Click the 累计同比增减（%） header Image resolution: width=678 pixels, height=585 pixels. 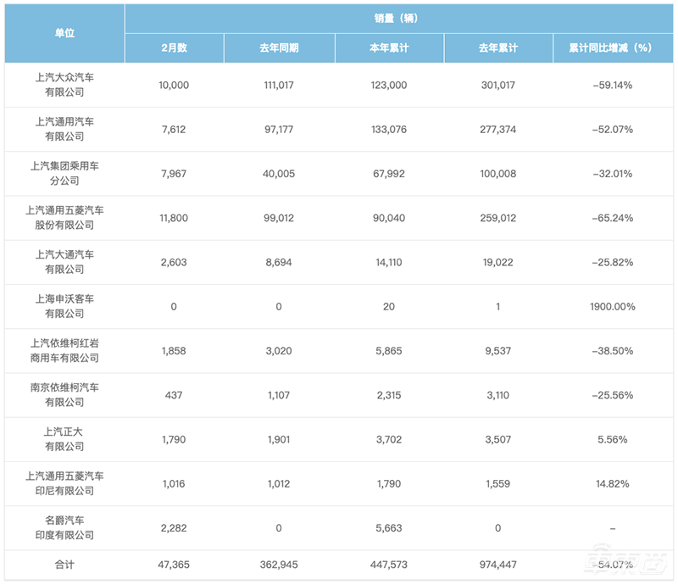pos(605,48)
